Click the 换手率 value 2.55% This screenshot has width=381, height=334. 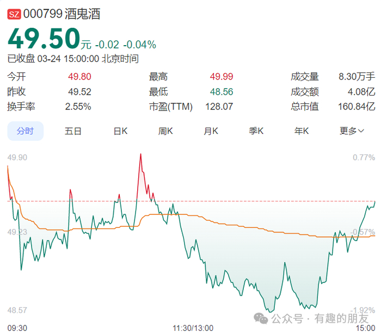click(x=78, y=107)
